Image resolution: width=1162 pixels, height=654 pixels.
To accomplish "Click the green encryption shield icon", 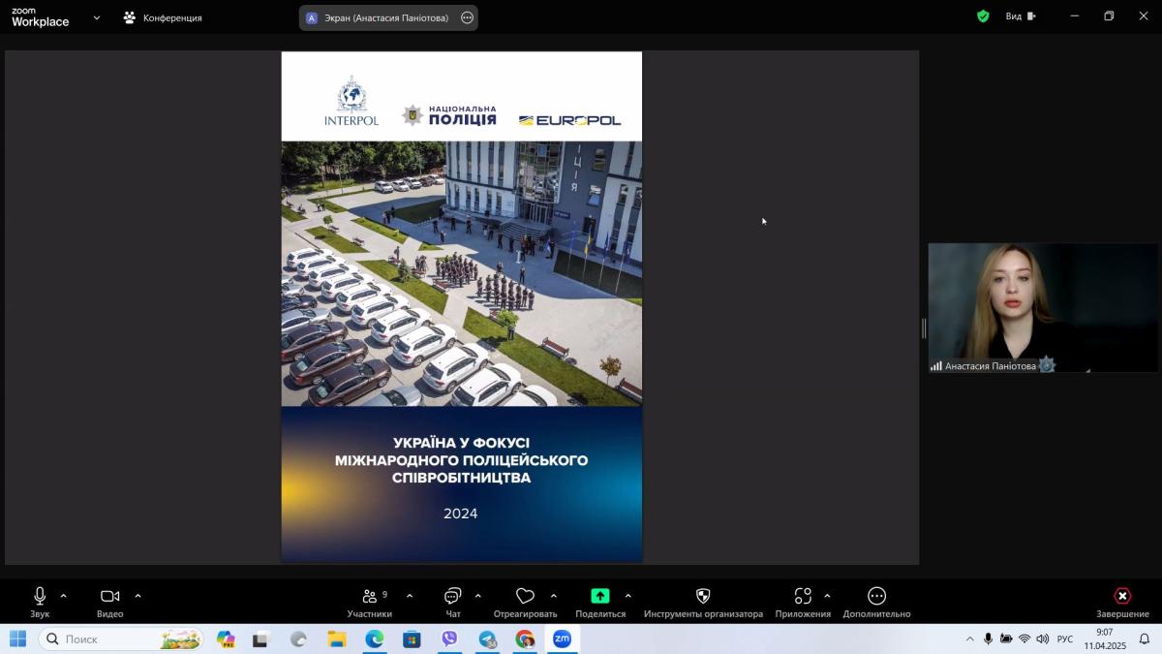I will pyautogui.click(x=983, y=16).
